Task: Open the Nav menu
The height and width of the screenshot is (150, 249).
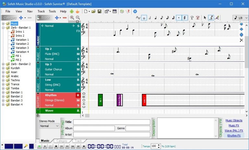Action: [x=30, y=11]
